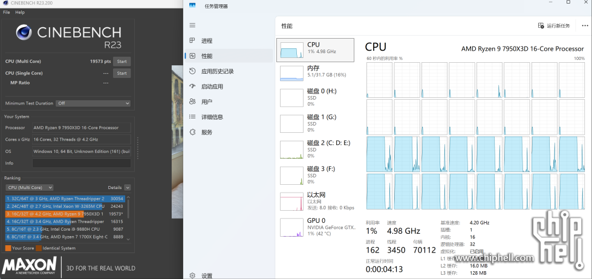Click the Services puzzle icon
Screen dimensions: 592x279
click(x=192, y=132)
